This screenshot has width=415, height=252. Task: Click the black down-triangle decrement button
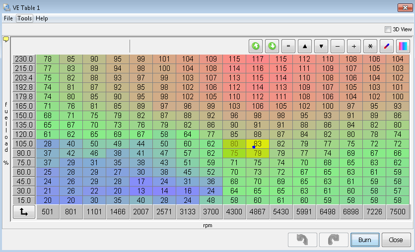[x=321, y=46]
